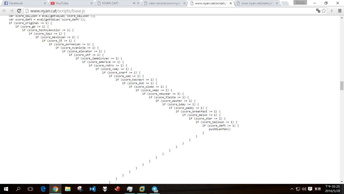Close the nyan.cat/scripts tab

click(231, 3)
